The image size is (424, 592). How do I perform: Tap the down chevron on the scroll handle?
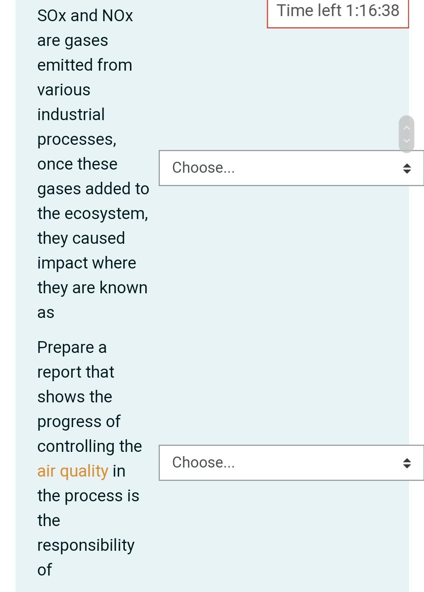[x=407, y=141]
